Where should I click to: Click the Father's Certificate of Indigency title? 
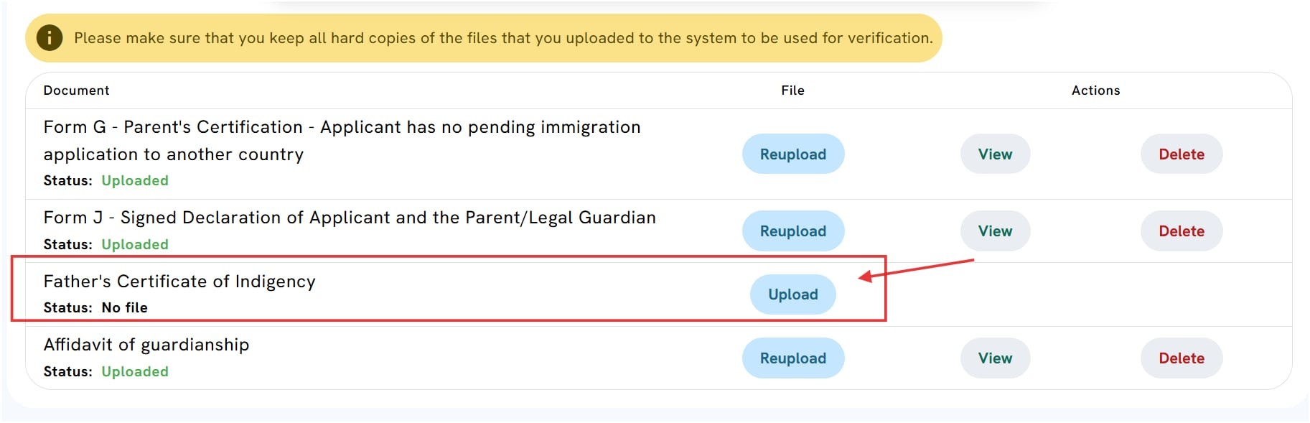click(x=179, y=282)
